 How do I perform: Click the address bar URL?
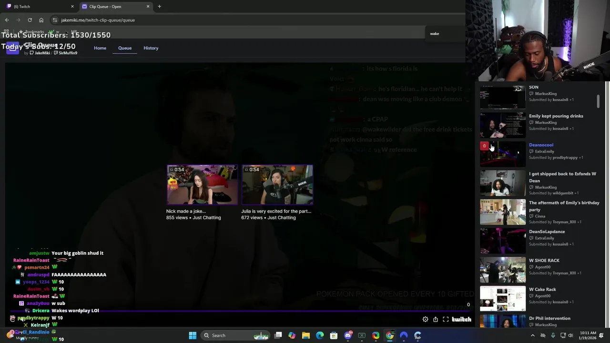(98, 20)
